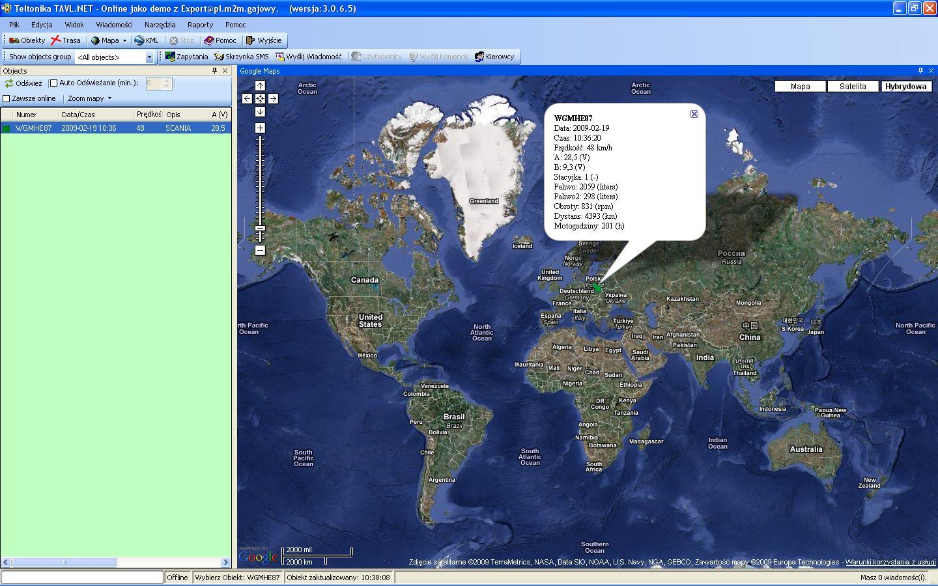Image resolution: width=938 pixels, height=586 pixels.
Task: Pan the map up arrow
Action: tap(260, 85)
